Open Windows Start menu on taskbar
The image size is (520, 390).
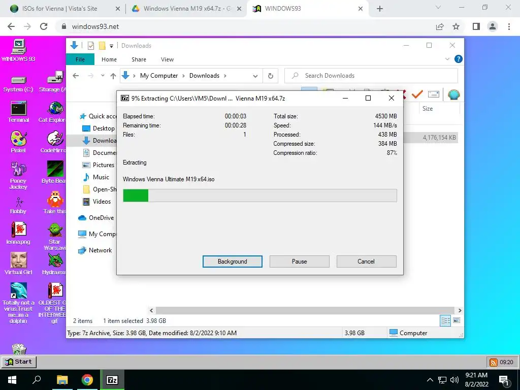tap(12, 380)
